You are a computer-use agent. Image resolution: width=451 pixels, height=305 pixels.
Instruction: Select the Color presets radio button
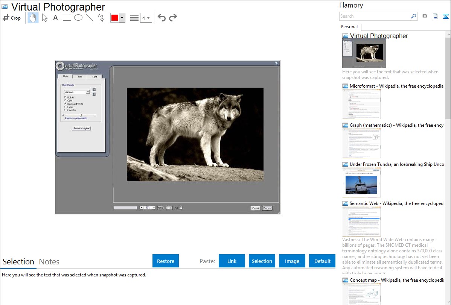click(65, 101)
